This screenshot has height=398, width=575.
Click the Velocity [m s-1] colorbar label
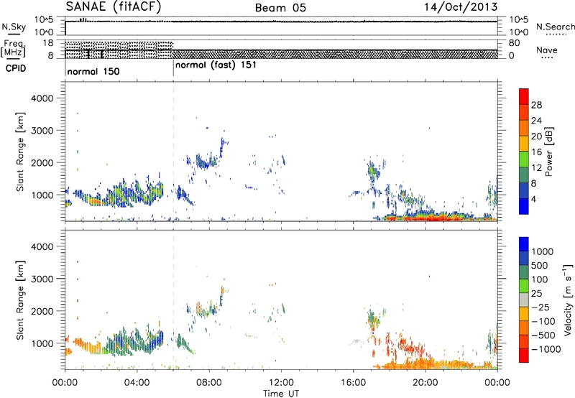pos(568,300)
